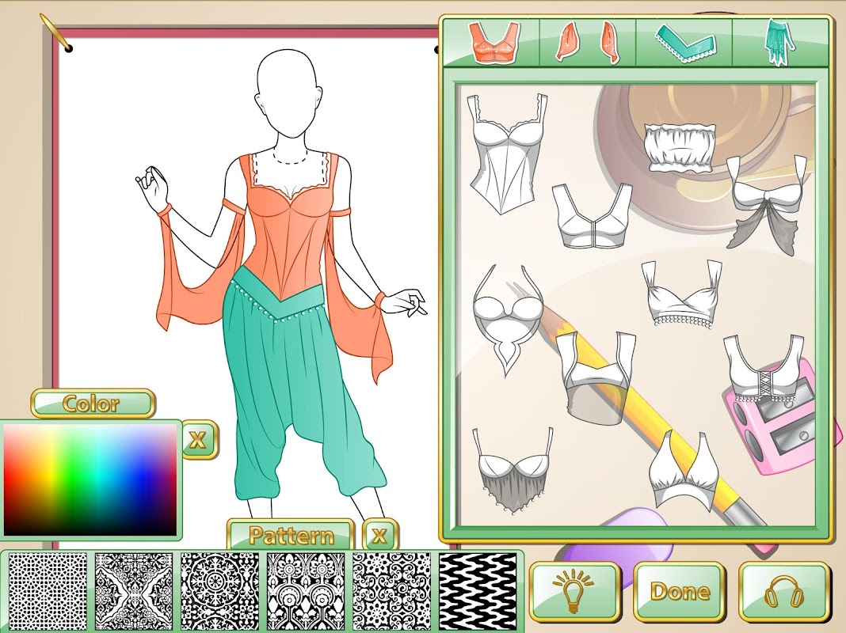
Task: Apply the black-and-white zigzag pattern
Action: (478, 590)
